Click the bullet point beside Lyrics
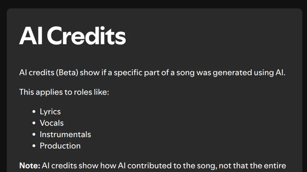Screen dimensions: 307x172 [34, 112]
